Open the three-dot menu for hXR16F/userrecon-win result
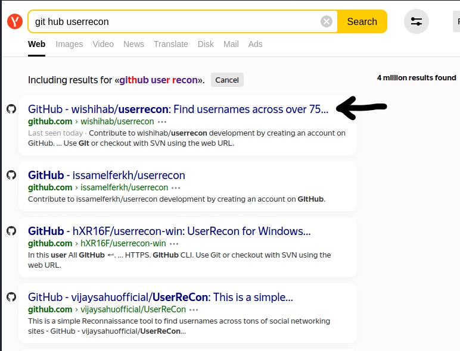The width and height of the screenshot is (460, 351). pyautogui.click(x=174, y=244)
